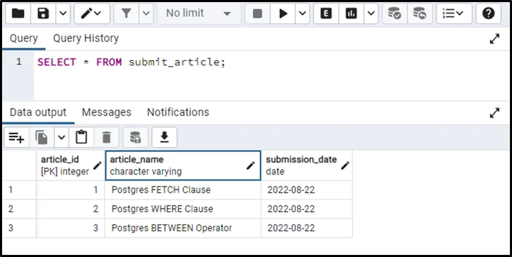
Task: Click the Add row icon
Action: (x=17, y=137)
